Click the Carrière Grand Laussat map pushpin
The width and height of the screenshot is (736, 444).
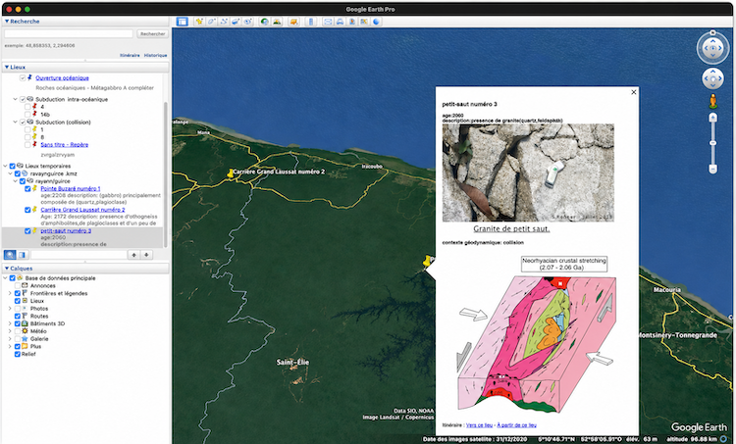[230, 173]
